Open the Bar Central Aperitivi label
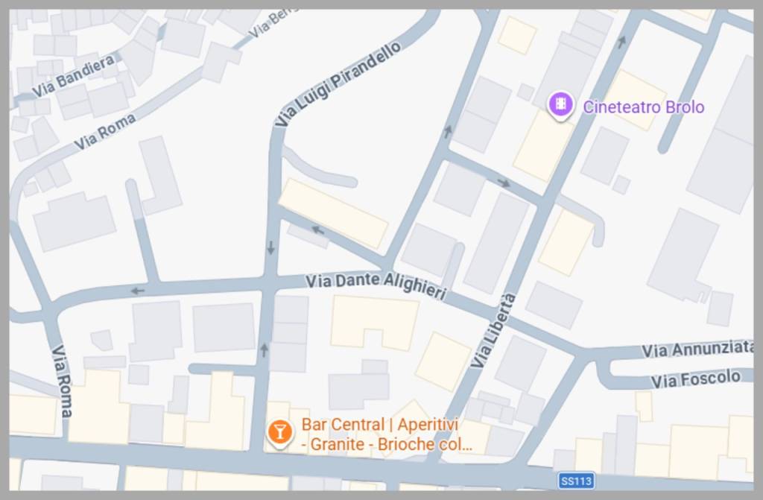Image resolution: width=763 pixels, height=500 pixels. coord(387,434)
